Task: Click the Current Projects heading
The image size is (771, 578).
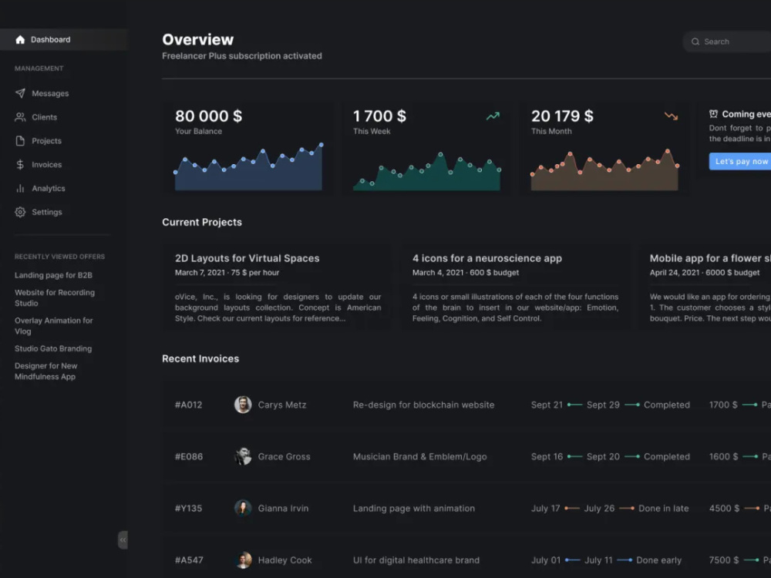Action: pyautogui.click(x=202, y=222)
